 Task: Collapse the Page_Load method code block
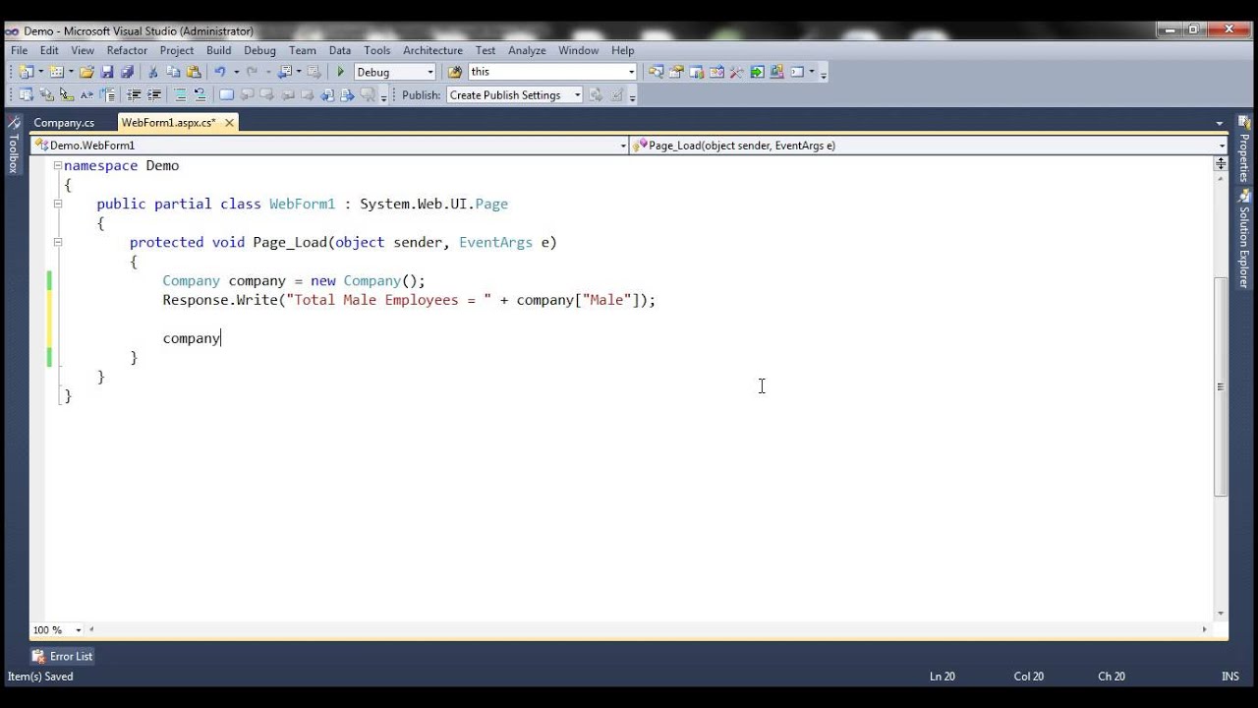(58, 243)
